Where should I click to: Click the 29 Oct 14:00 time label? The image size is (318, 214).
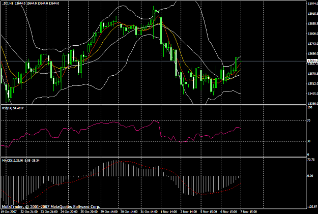click(109, 212)
